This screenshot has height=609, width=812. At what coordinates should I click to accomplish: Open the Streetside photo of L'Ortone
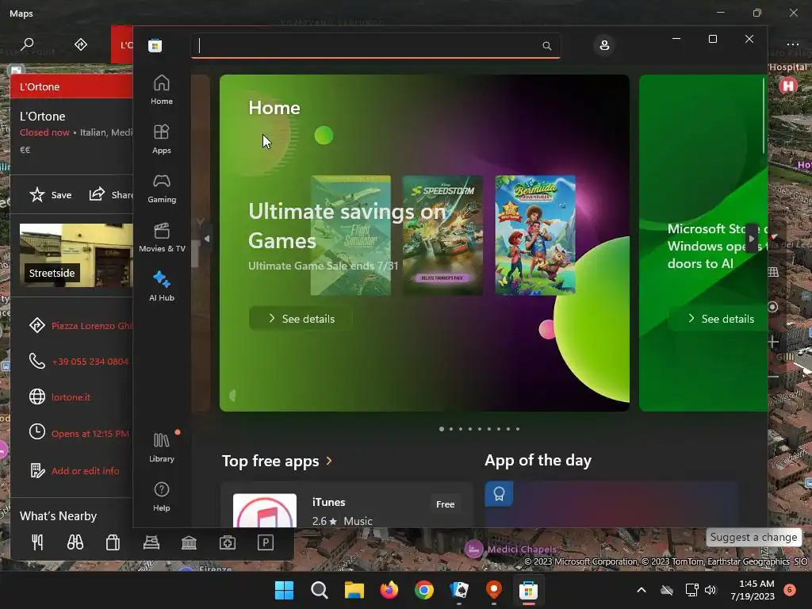click(76, 255)
